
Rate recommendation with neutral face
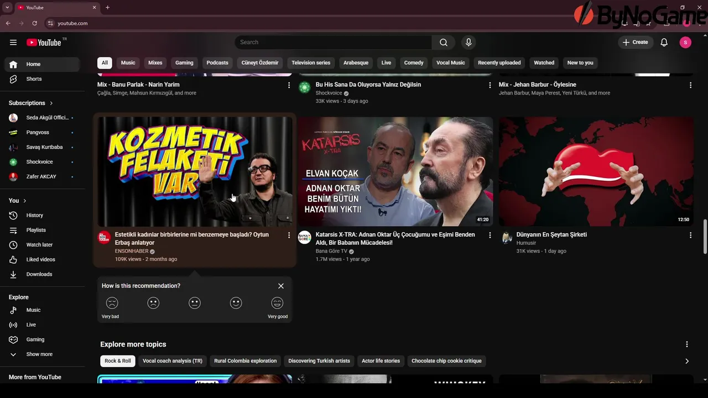pos(195,303)
